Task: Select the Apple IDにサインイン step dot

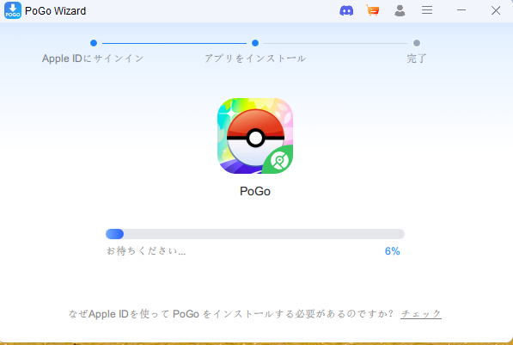Action: (x=94, y=43)
